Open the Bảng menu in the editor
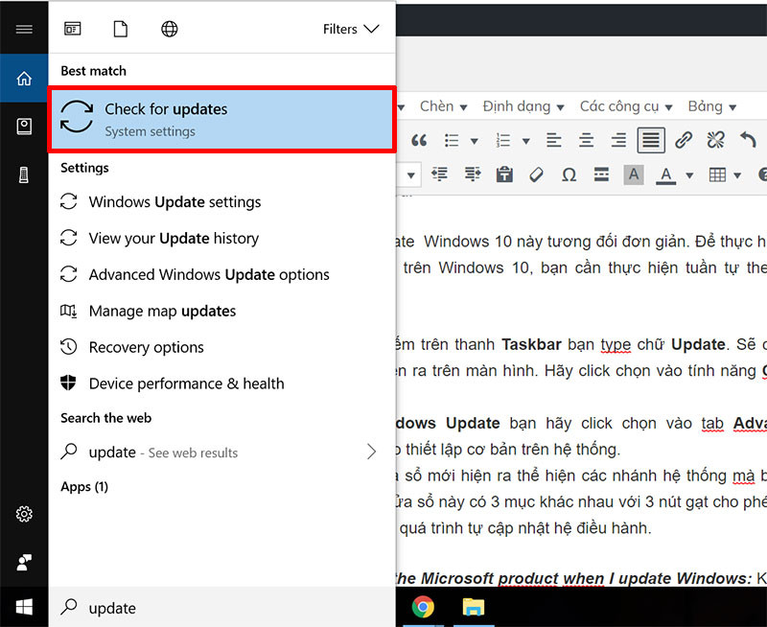 coord(712,106)
